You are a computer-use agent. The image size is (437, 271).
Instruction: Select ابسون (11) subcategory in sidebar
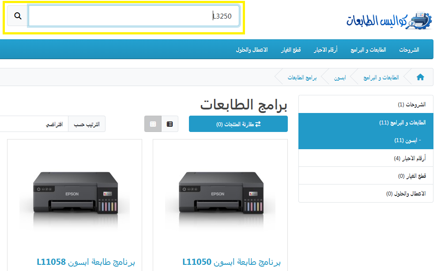pyautogui.click(x=407, y=140)
